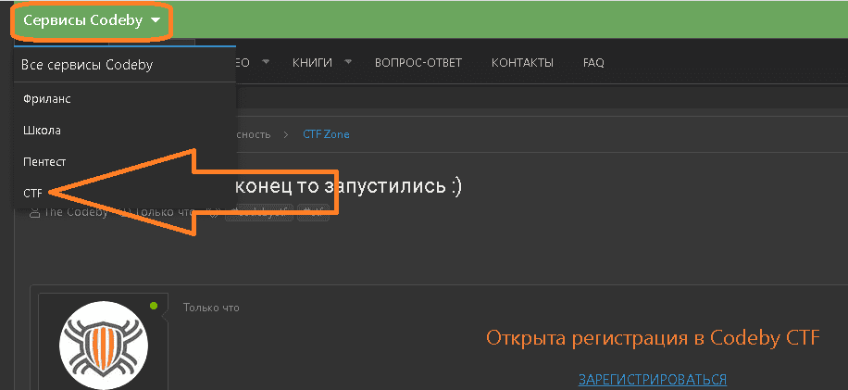Click the CTF Zone breadcrumb link

click(x=326, y=134)
